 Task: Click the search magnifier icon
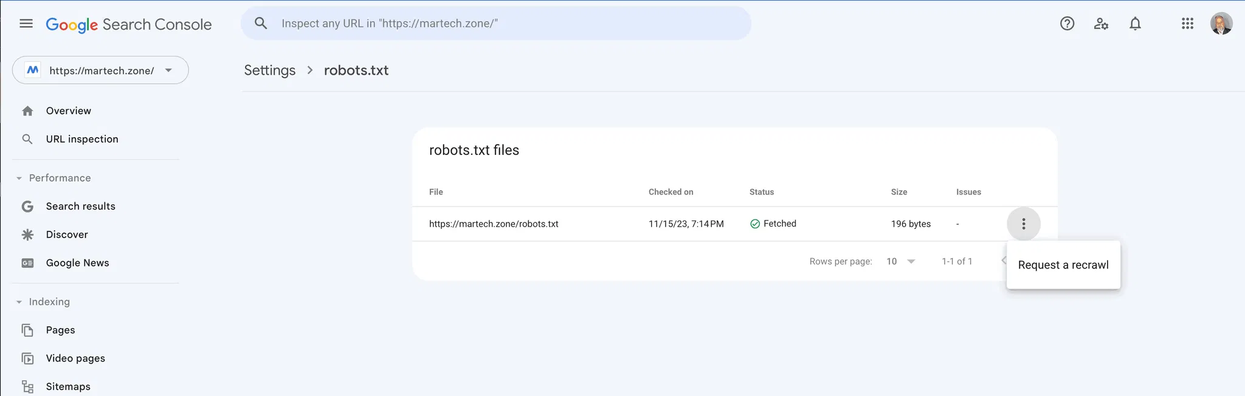pyautogui.click(x=261, y=24)
